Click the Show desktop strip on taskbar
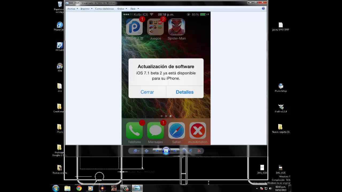This screenshot has width=342, height=192. click(289, 188)
